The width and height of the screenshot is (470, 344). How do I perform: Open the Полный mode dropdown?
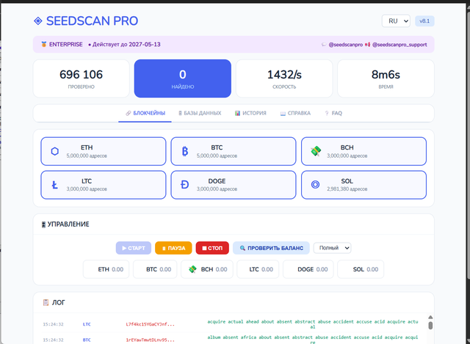[333, 248]
